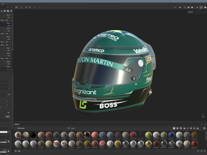Toggle the symmetry mirror icon in top toolbar
The height and width of the screenshot is (155, 207).
coord(26,7)
